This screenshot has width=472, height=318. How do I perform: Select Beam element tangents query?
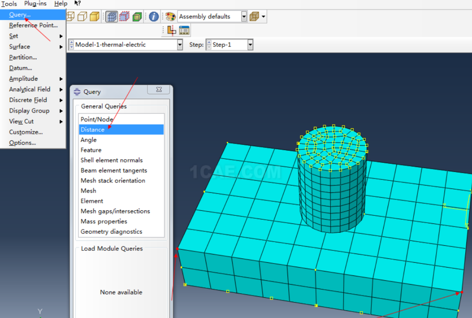121,171
